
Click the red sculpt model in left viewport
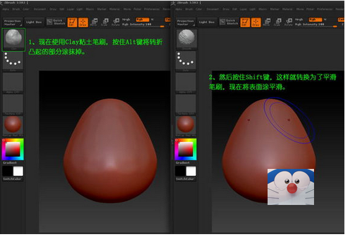click(110, 151)
